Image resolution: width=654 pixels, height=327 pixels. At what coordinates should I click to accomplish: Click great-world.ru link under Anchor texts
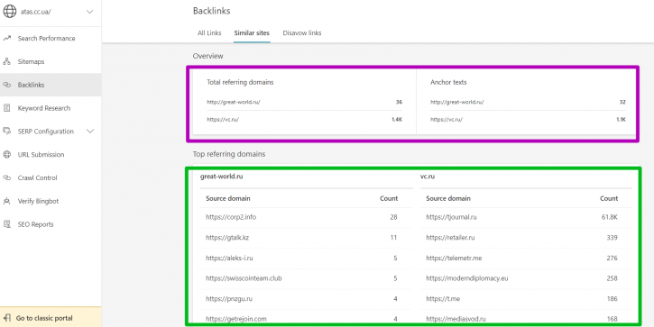pos(457,102)
